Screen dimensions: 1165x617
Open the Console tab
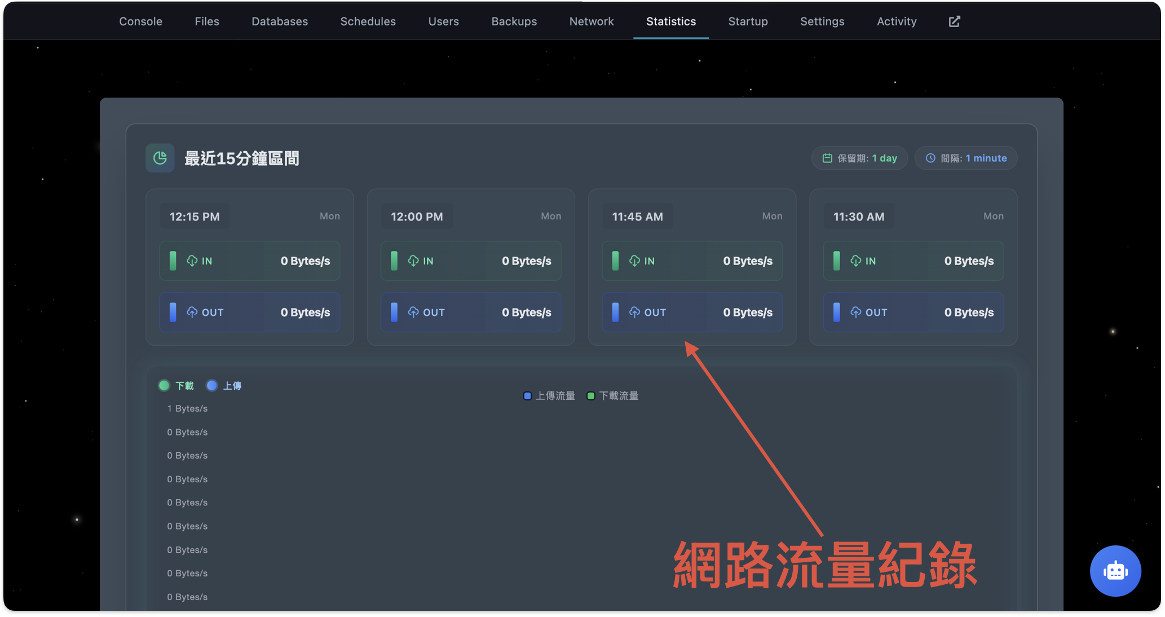(140, 21)
